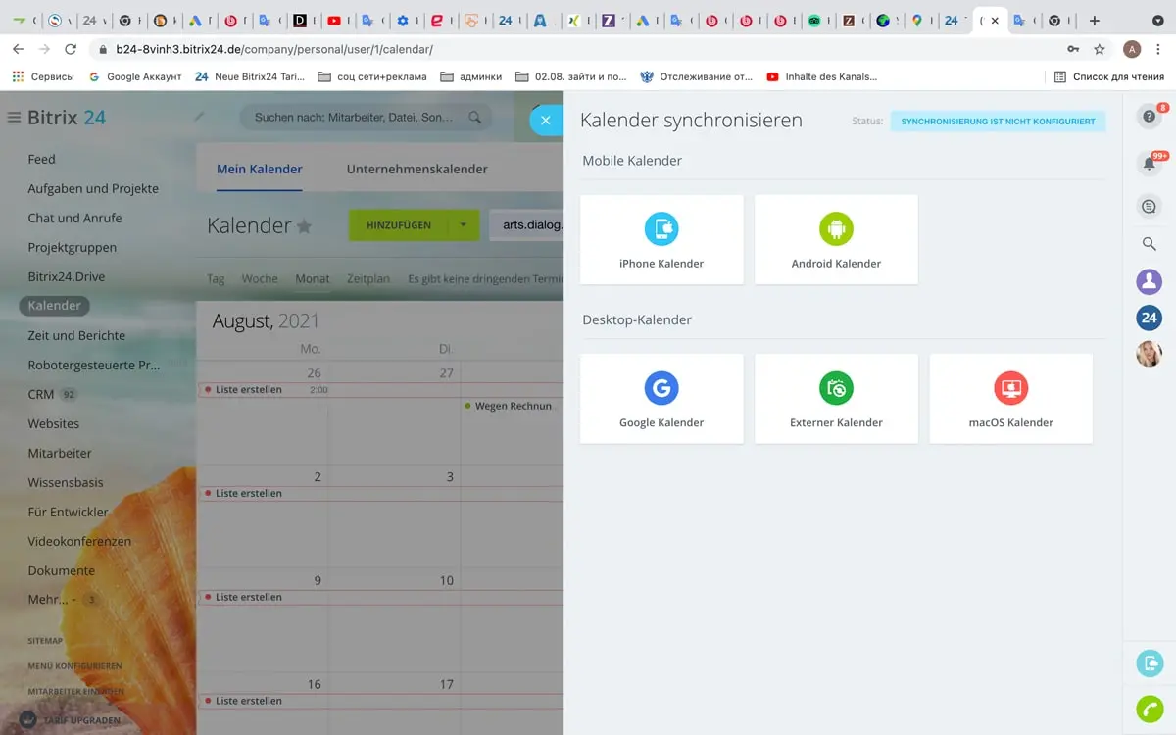1176x735 pixels.
Task: Expand the Mehr... sidebar section
Action: 52,600
